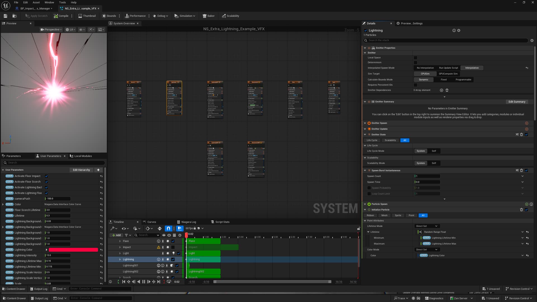Add module to Emitter Spawn
537x302 pixels.
pyautogui.click(x=526, y=123)
